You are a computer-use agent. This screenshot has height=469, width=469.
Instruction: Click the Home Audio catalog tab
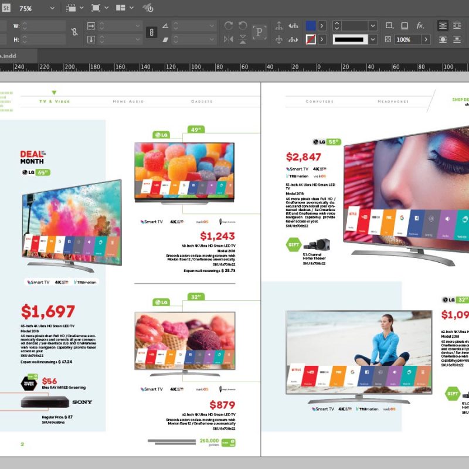pyautogui.click(x=128, y=101)
